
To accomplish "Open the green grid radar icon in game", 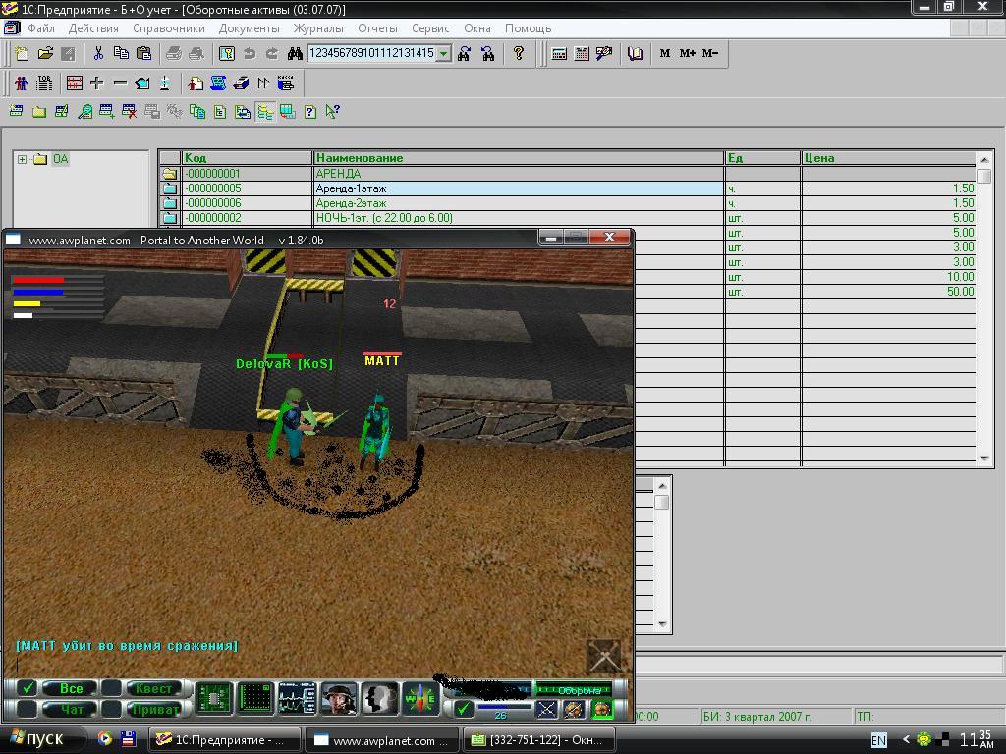I will 254,698.
